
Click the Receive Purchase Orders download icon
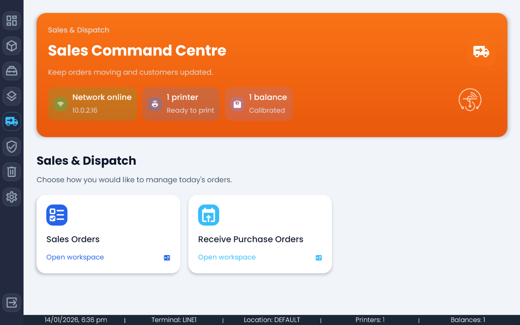pos(208,215)
